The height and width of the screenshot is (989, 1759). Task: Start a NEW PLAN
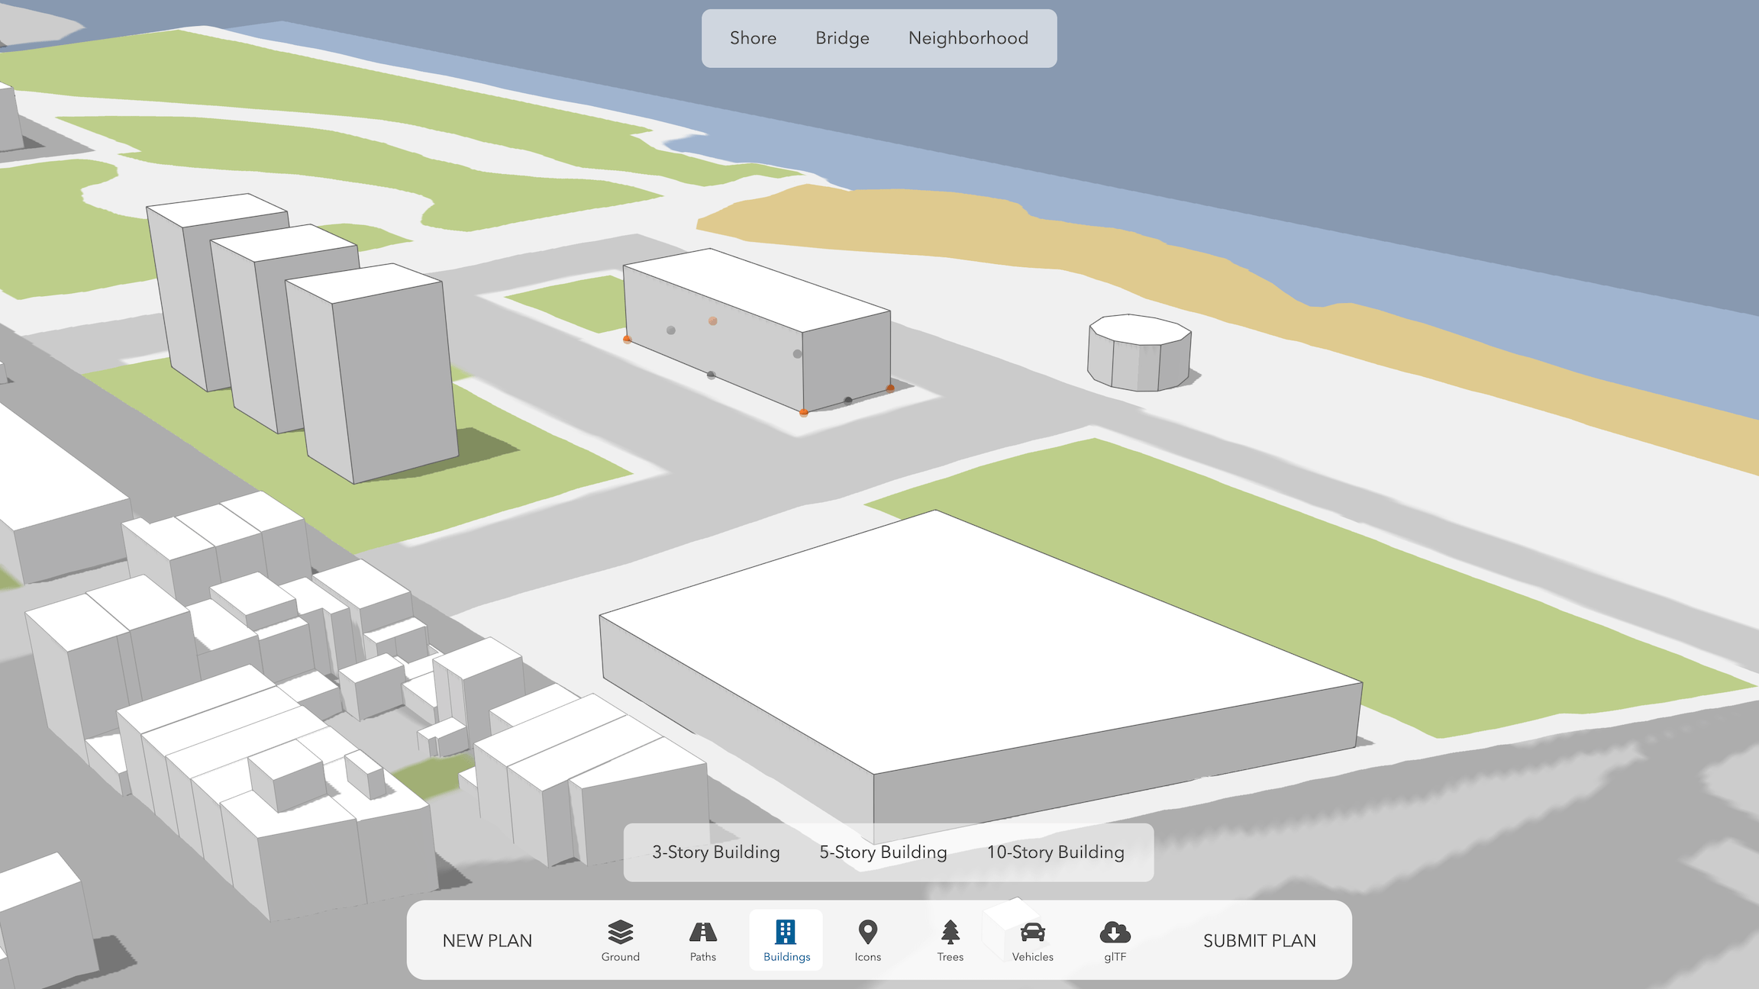tap(487, 941)
